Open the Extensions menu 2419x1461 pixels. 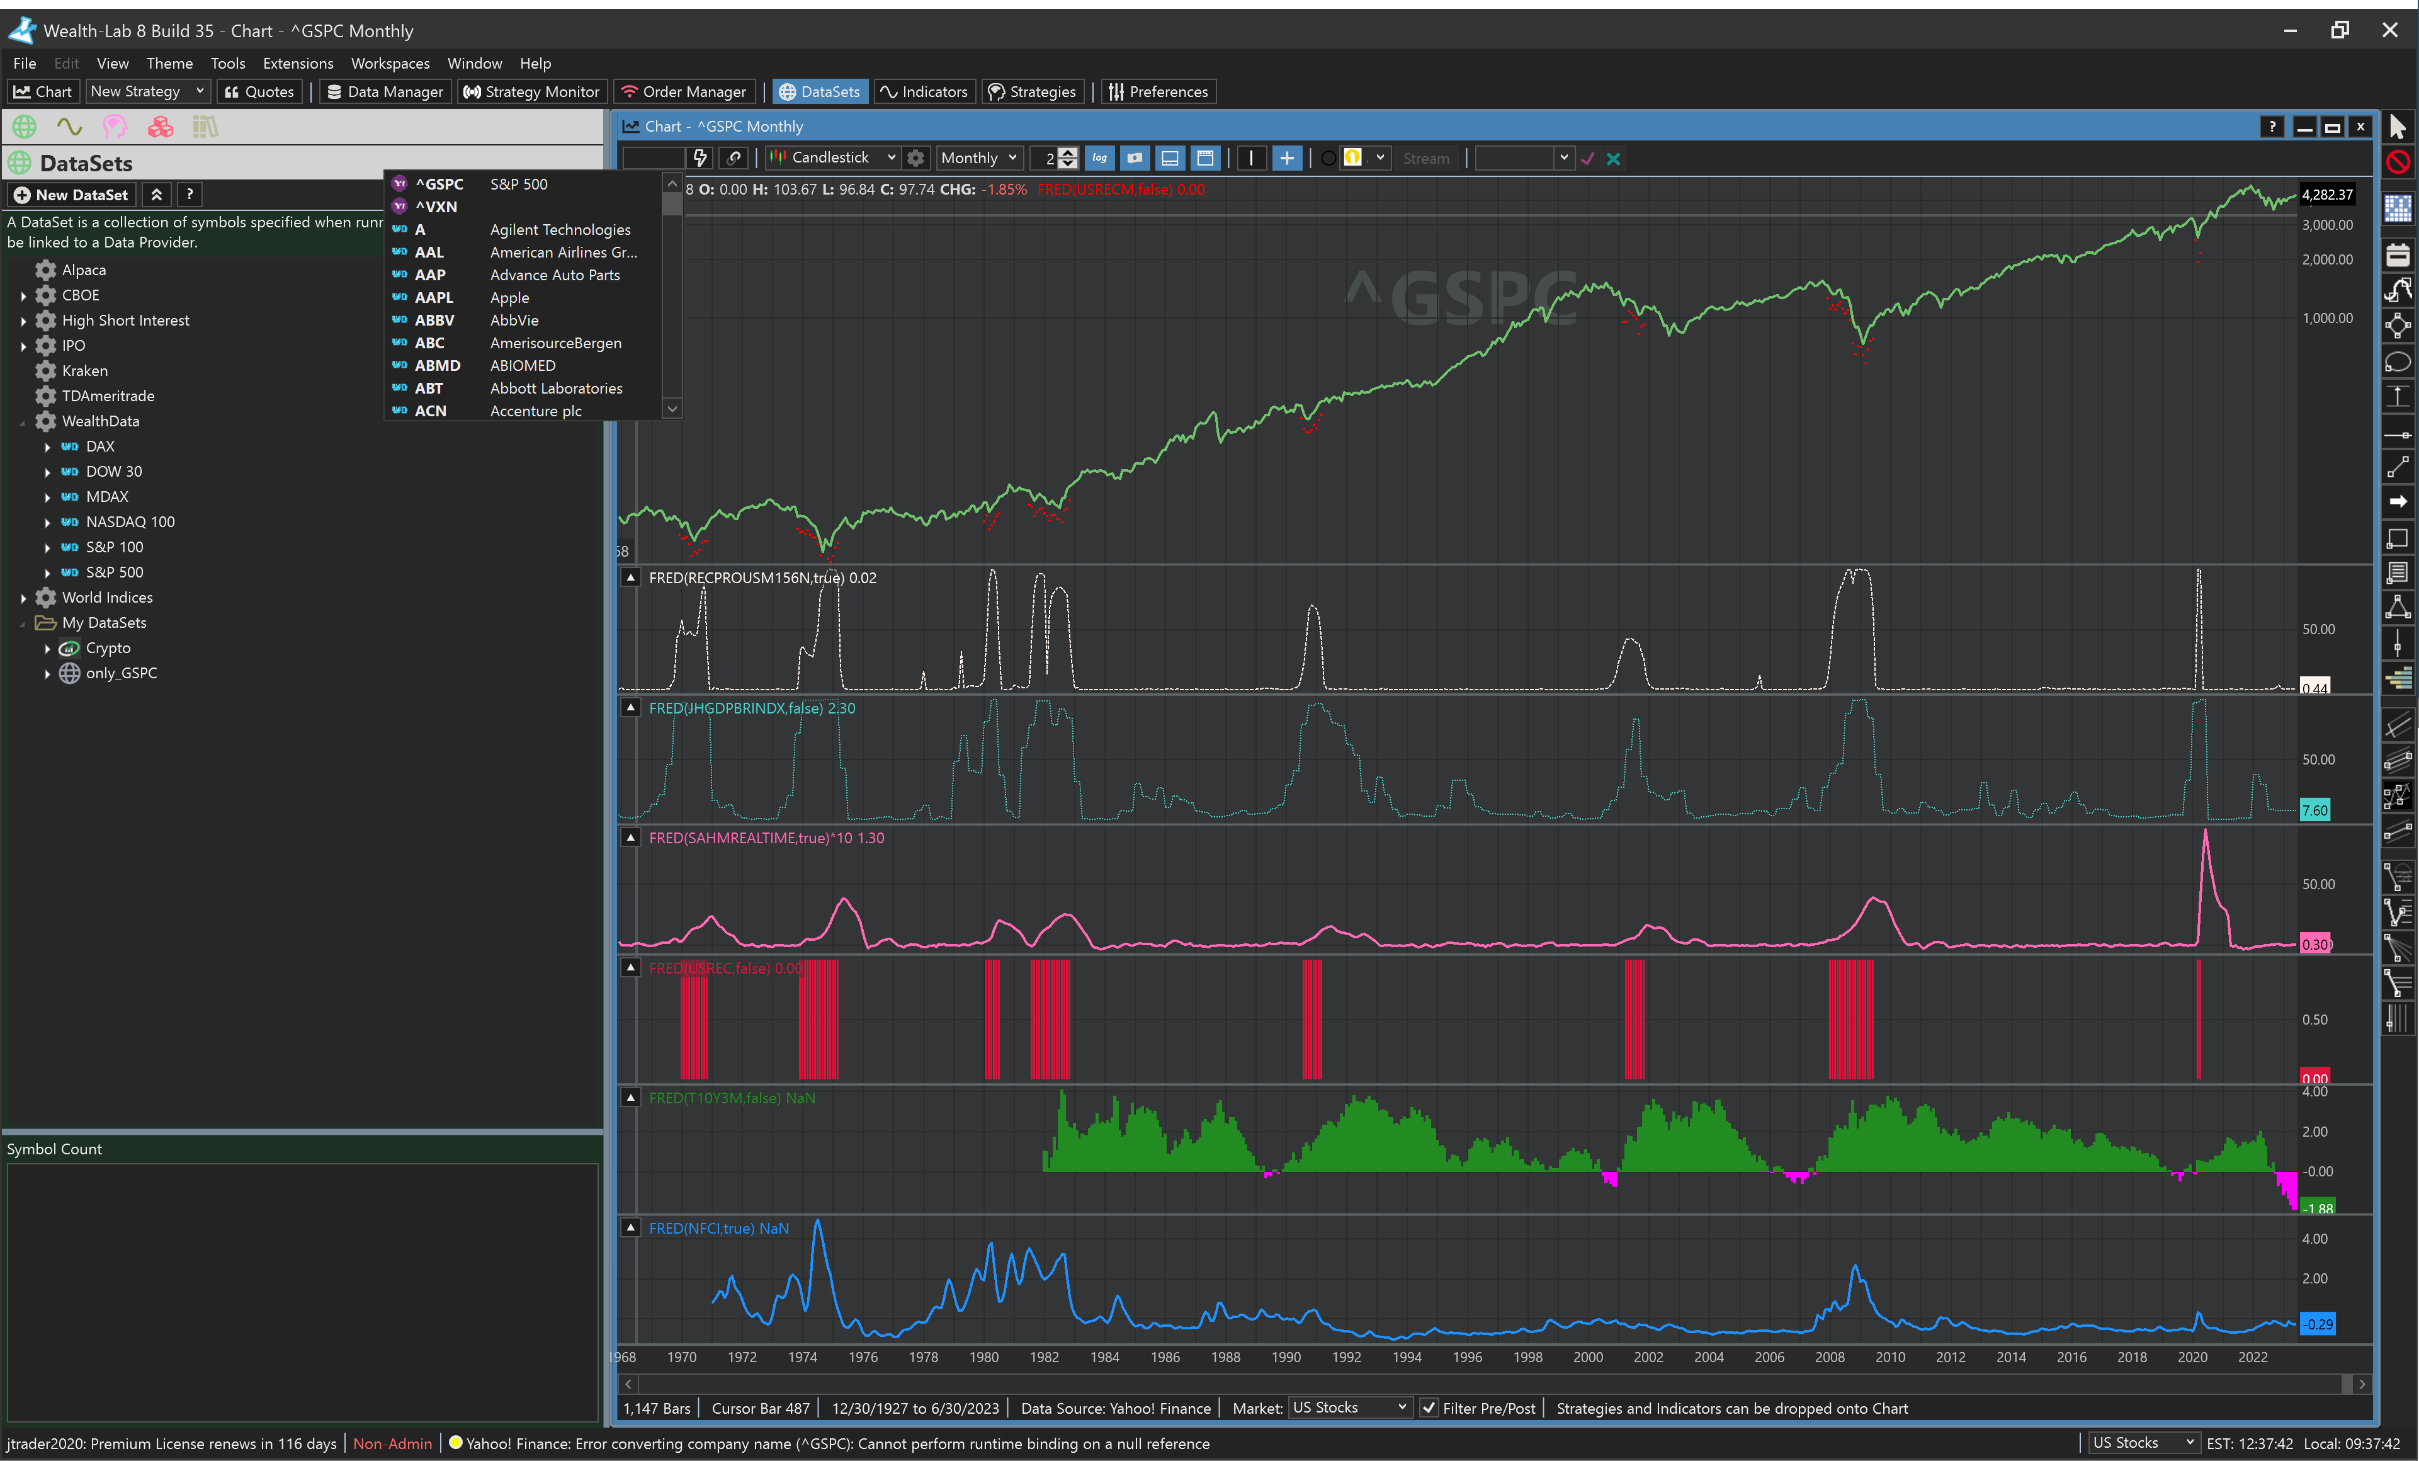297,63
